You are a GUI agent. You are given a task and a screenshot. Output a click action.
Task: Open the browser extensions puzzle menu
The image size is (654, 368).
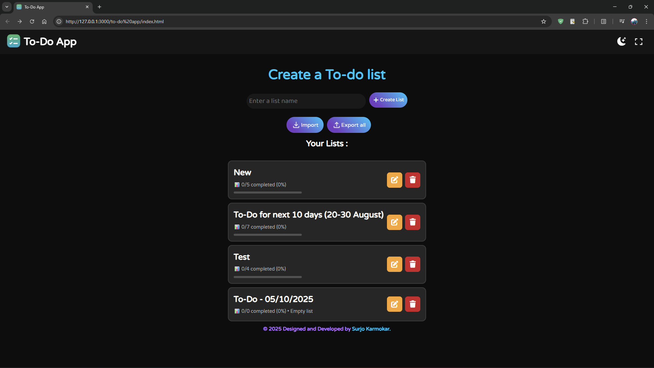(585, 21)
